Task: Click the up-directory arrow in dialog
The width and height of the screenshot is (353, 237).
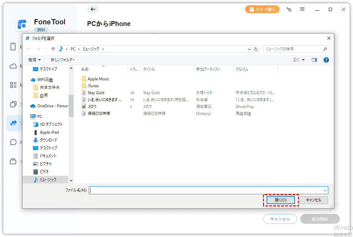Action: coord(53,49)
